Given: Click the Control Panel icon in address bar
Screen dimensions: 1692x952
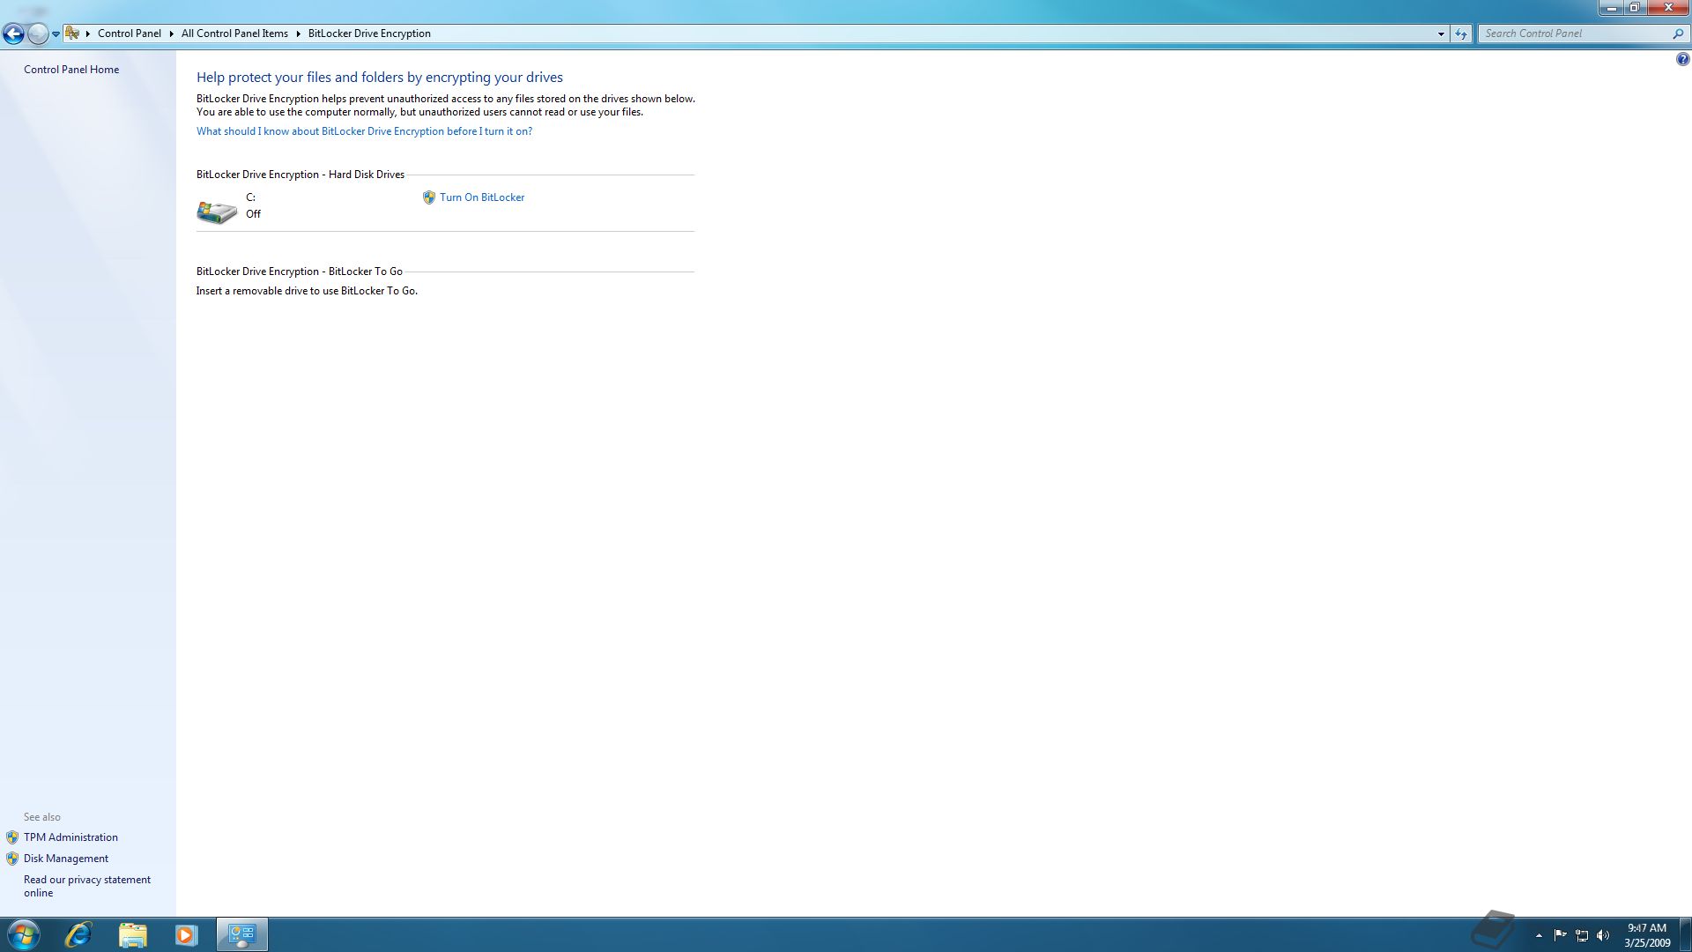Looking at the screenshot, I should (x=72, y=33).
